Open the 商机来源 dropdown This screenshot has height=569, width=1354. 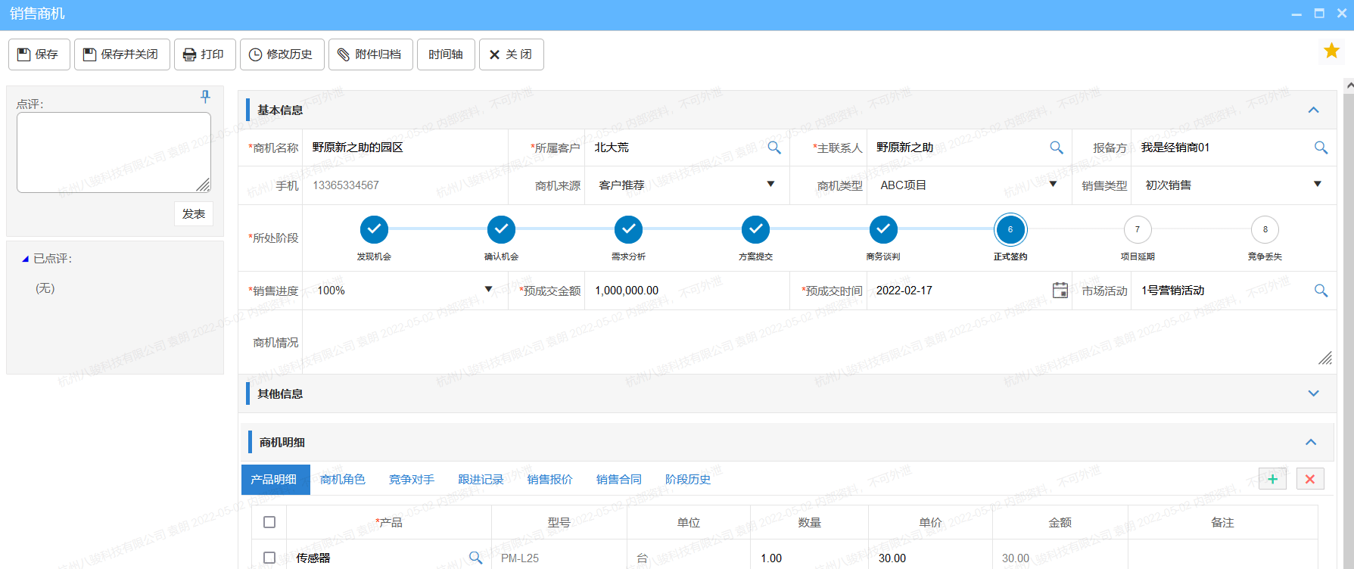(x=770, y=185)
